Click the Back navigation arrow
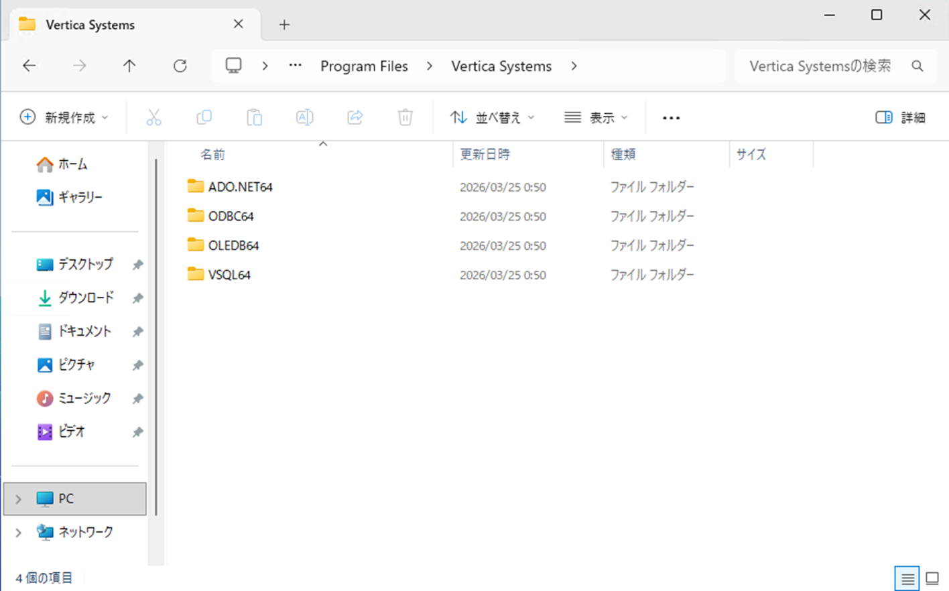 29,66
